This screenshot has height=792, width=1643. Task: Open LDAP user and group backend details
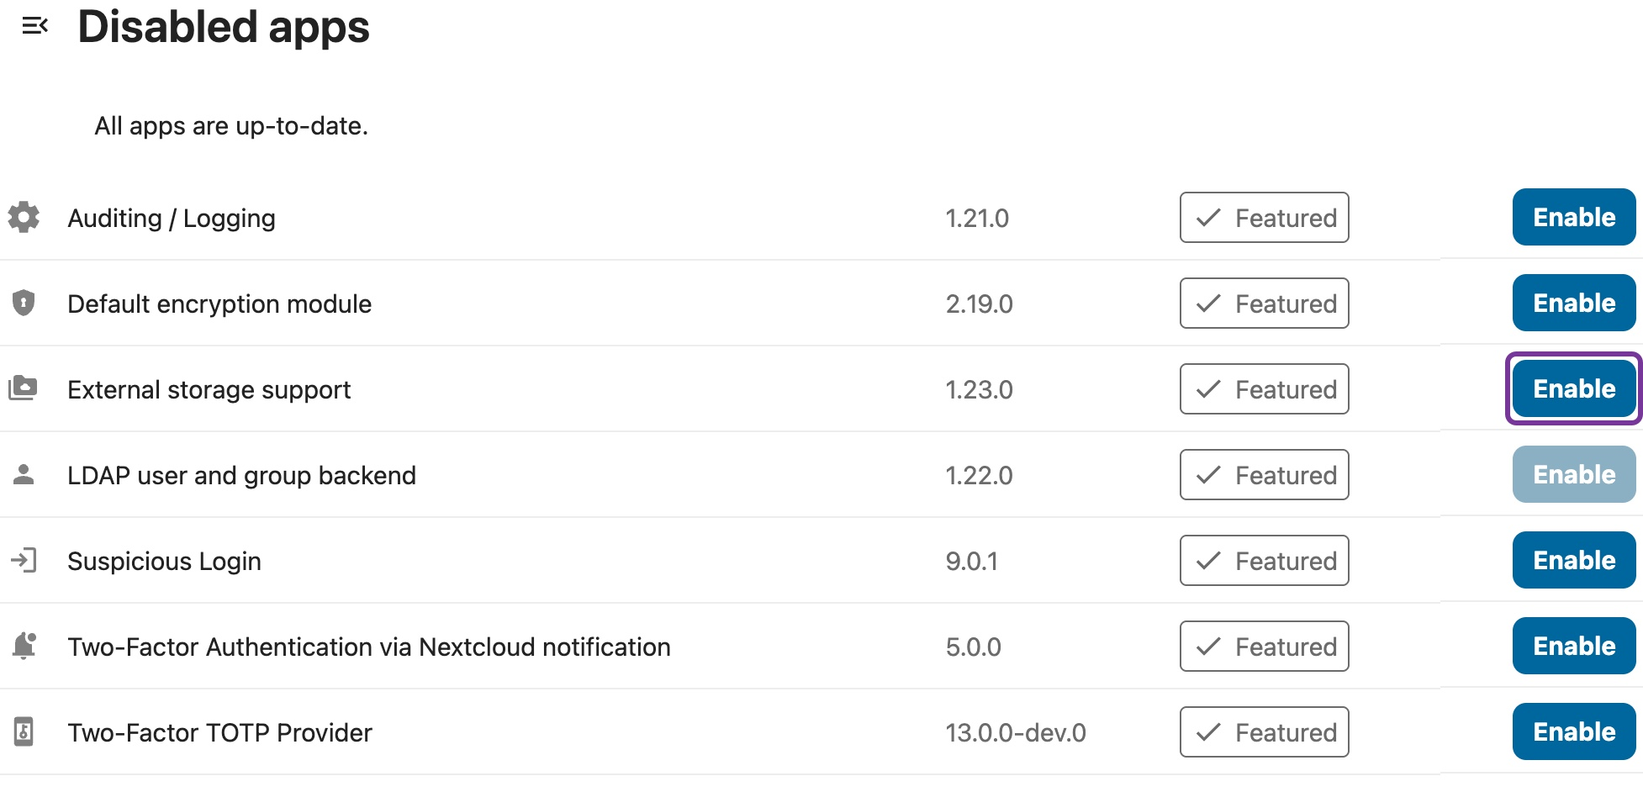point(241,476)
